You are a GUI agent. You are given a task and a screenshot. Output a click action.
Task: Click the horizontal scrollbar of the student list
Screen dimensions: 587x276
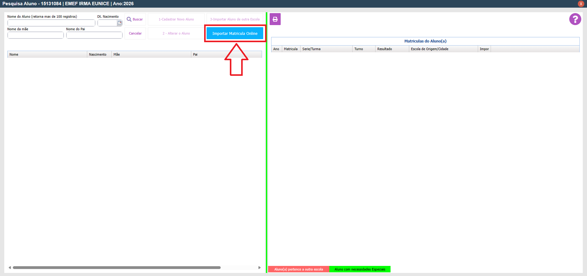pos(116,267)
